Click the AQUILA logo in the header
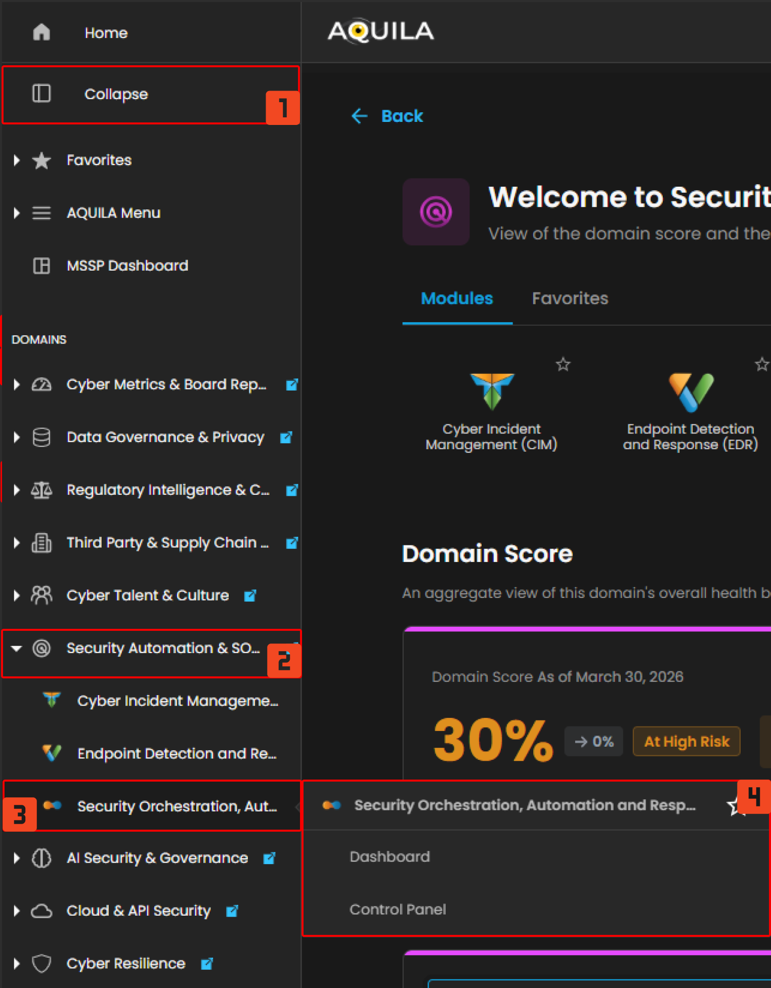Screen dimensions: 771x988 [x=381, y=31]
